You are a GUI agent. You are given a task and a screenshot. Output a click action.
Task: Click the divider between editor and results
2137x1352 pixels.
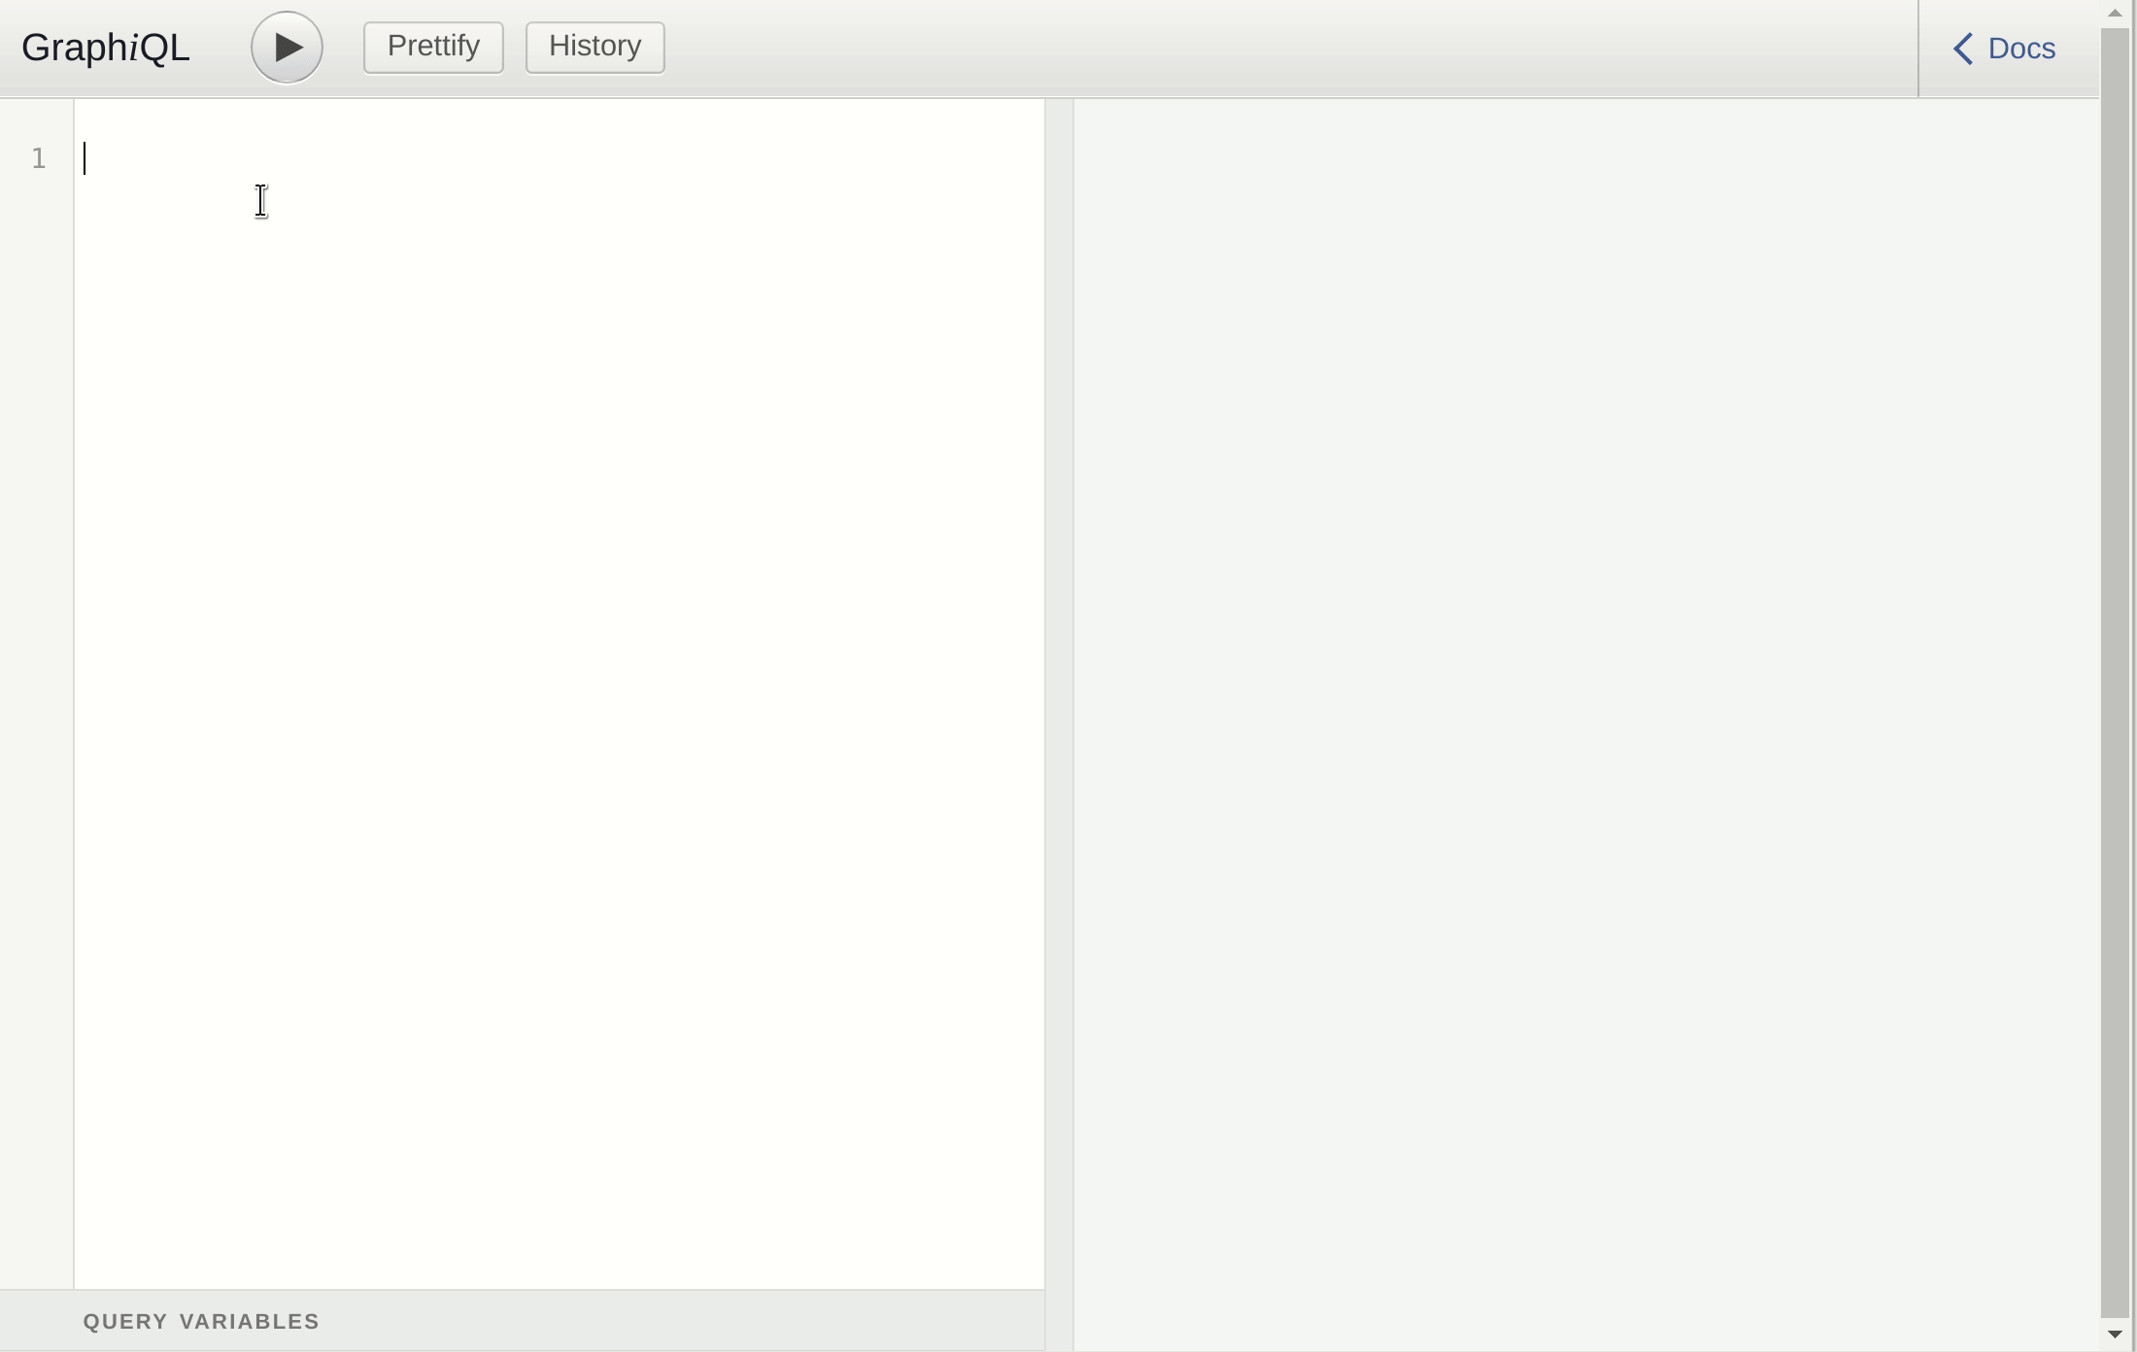[1059, 680]
